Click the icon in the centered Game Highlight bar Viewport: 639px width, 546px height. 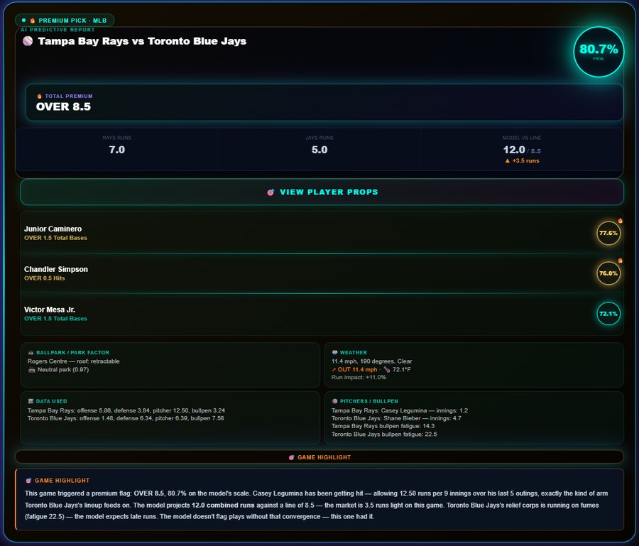(291, 457)
